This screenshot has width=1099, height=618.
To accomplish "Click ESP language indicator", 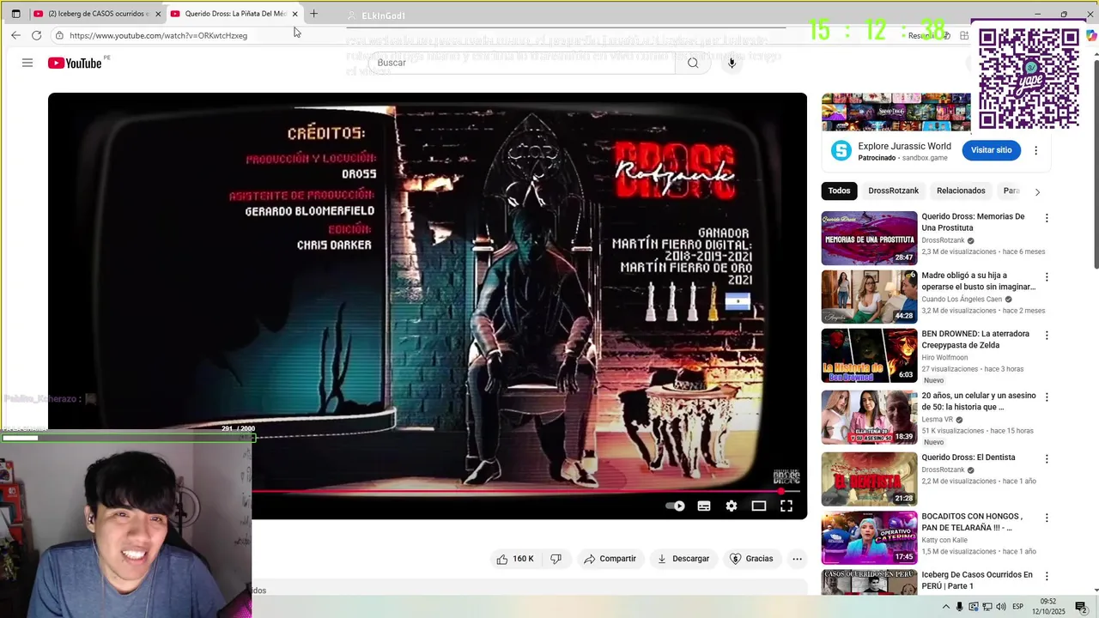I will 1017,607.
